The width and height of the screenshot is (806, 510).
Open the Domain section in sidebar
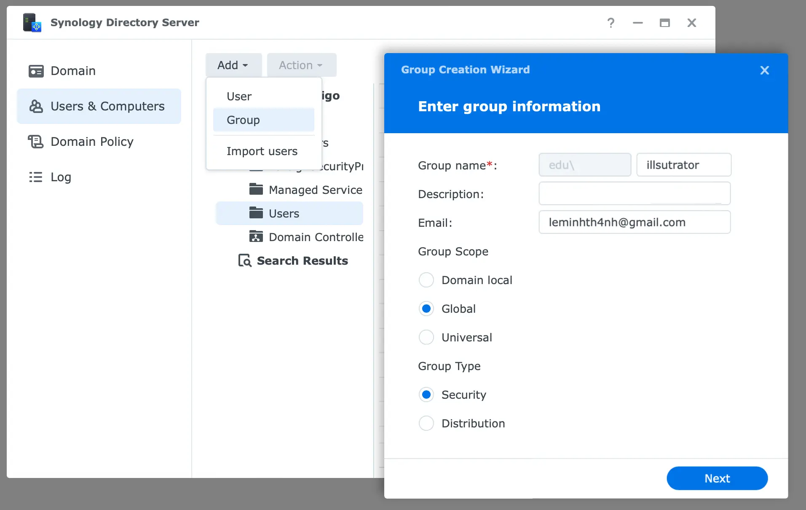[x=99, y=71]
